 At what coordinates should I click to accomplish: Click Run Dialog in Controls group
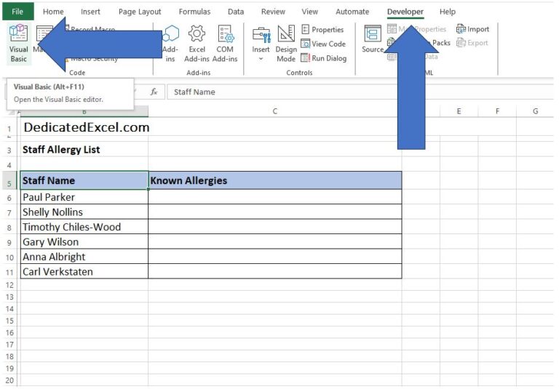click(323, 58)
